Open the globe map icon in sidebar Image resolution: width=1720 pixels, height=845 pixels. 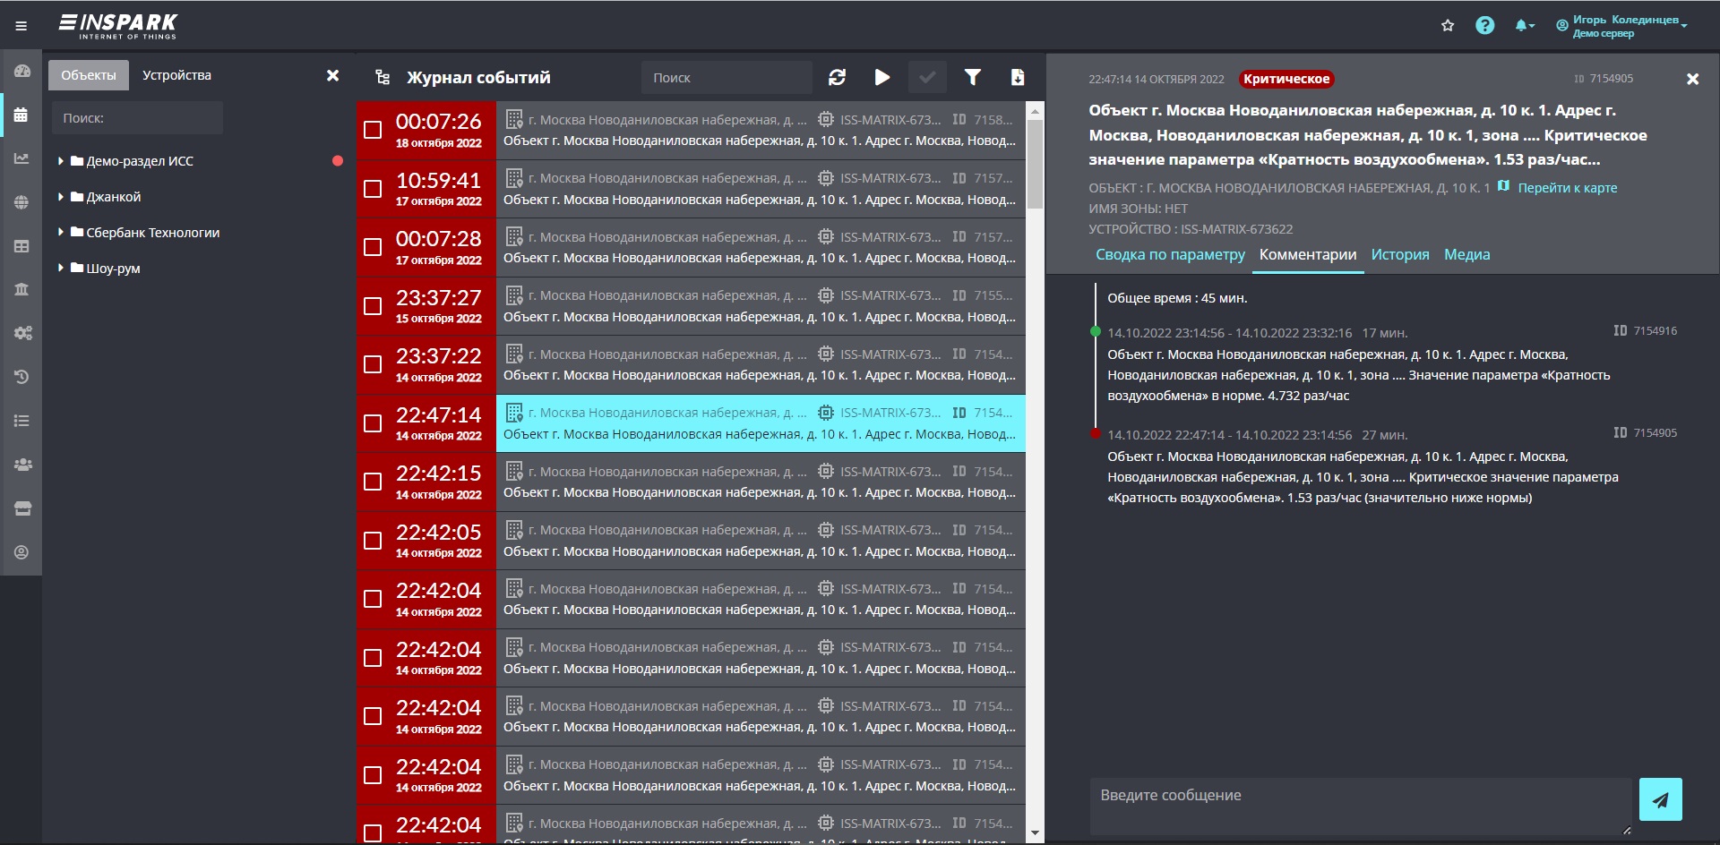(x=21, y=202)
